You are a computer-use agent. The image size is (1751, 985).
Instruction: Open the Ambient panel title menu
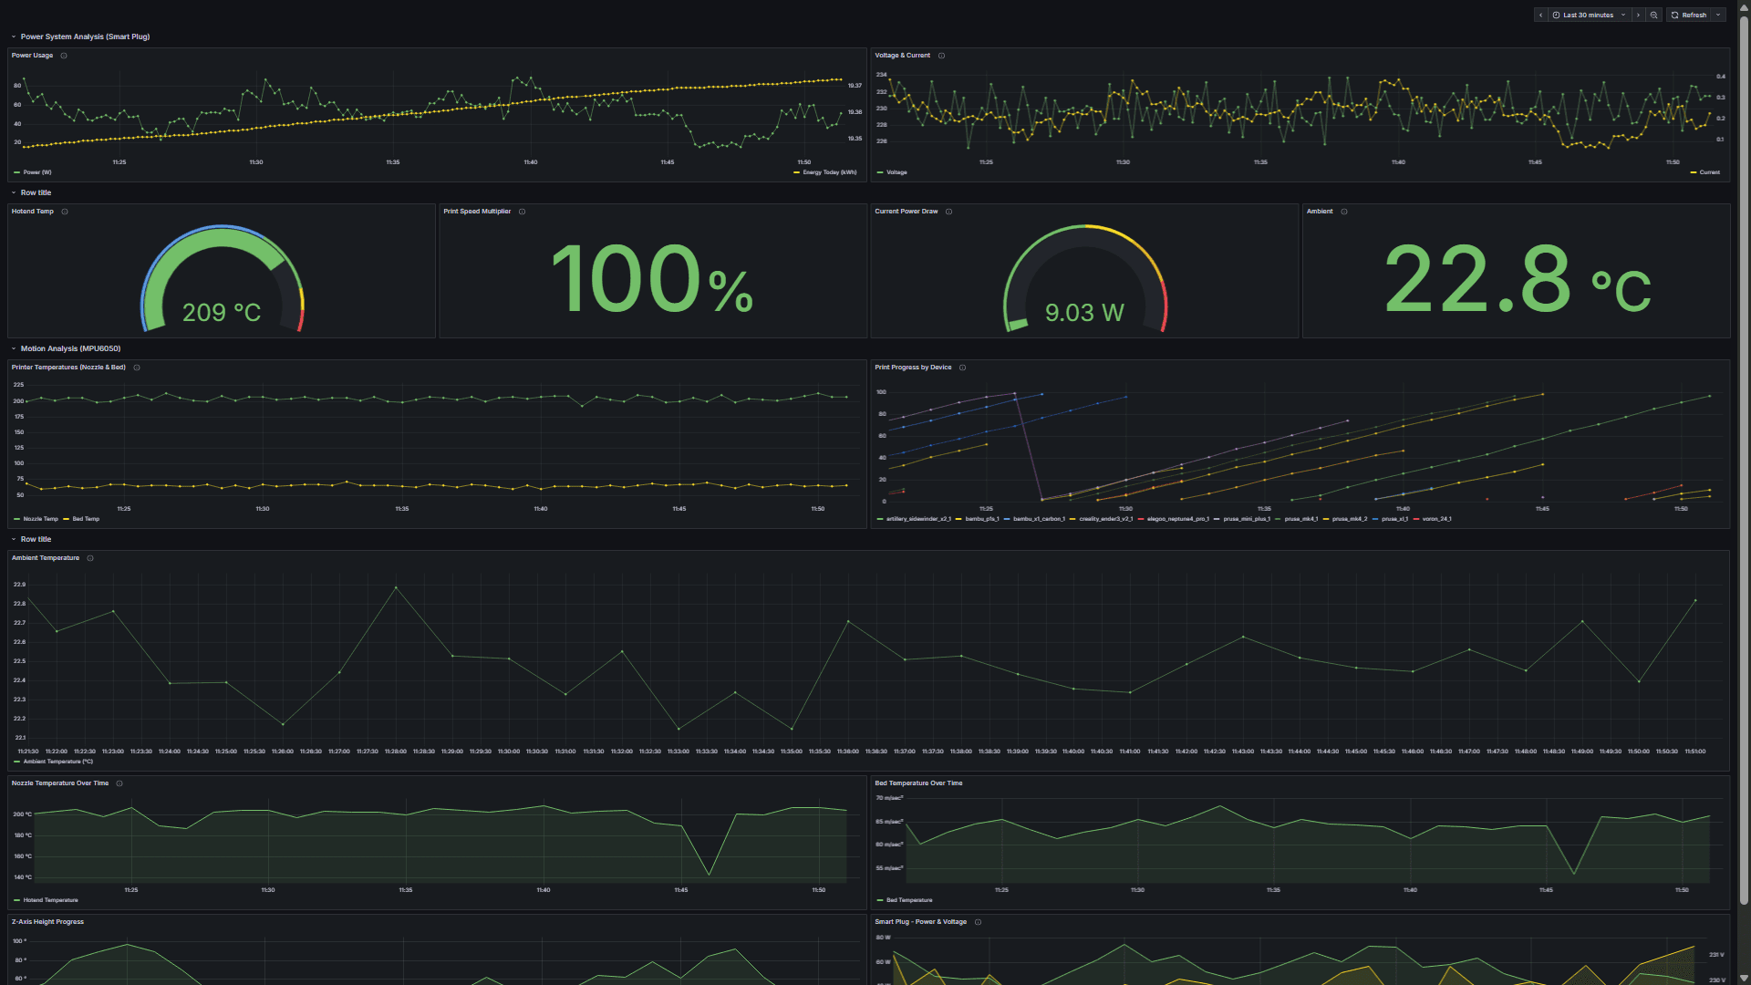click(1320, 212)
